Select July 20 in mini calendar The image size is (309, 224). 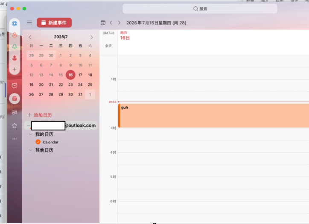tap(41, 85)
